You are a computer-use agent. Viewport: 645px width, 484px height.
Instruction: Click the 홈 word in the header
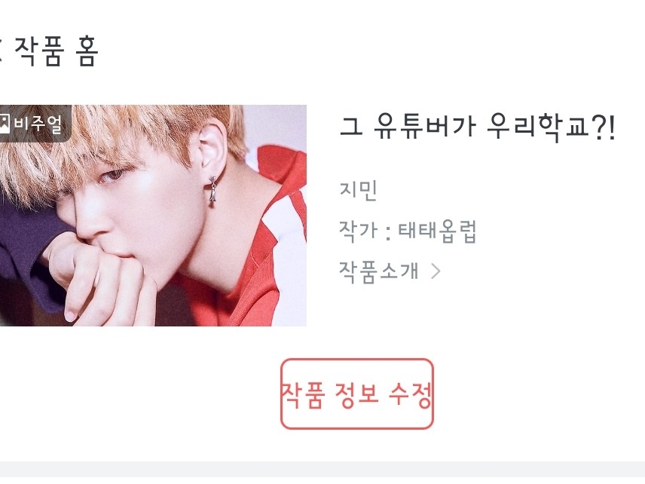point(87,51)
